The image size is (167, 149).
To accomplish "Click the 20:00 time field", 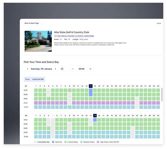I will (81, 69).
